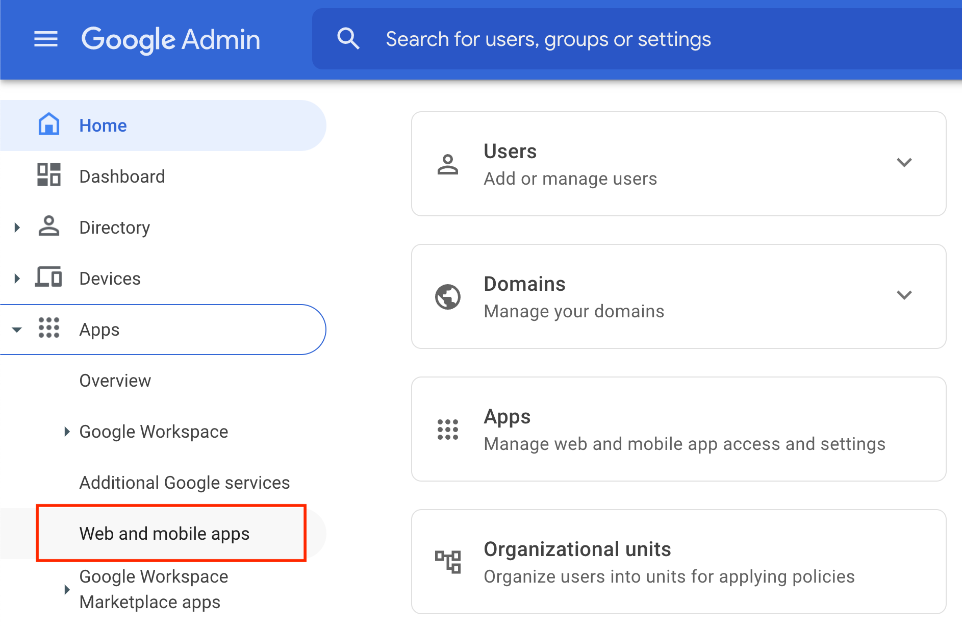The image size is (962, 628).
Task: Click the Dashboard icon
Action: [x=48, y=176]
